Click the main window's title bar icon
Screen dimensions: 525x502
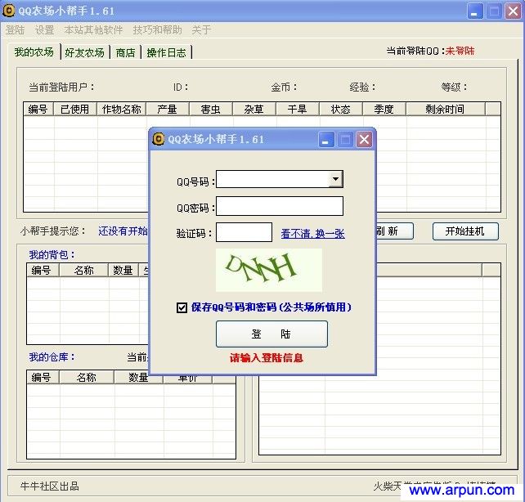click(8, 11)
